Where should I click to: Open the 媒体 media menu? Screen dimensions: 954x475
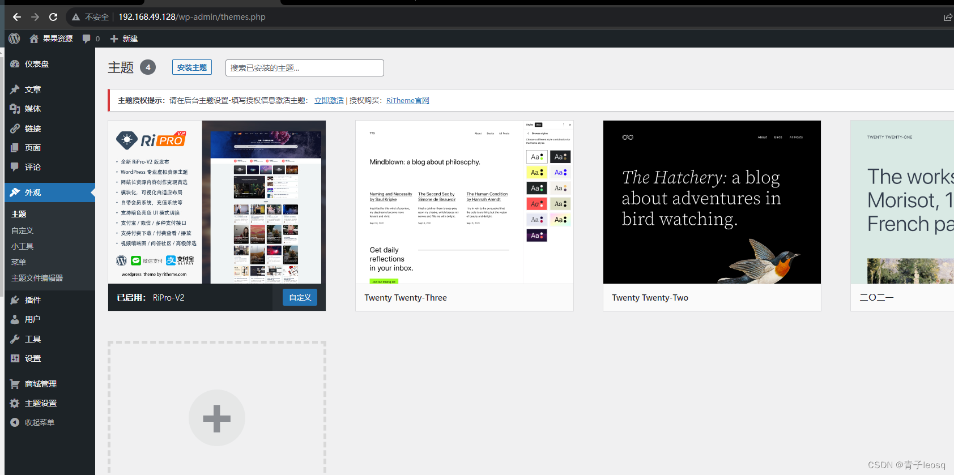tap(50, 109)
